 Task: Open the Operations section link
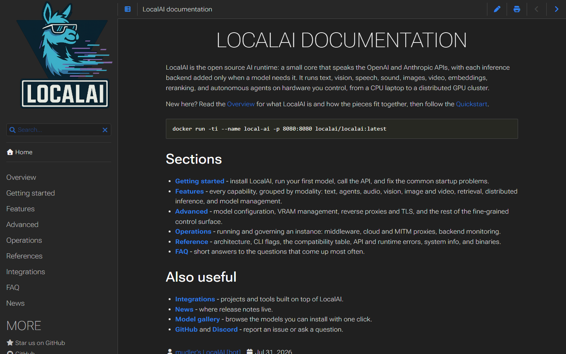point(193,231)
